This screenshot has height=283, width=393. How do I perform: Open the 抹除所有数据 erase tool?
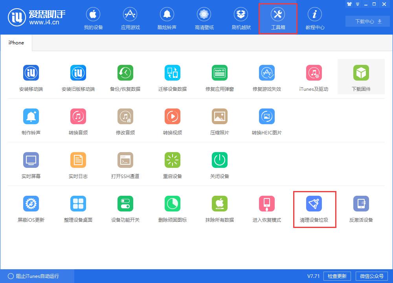(x=219, y=208)
